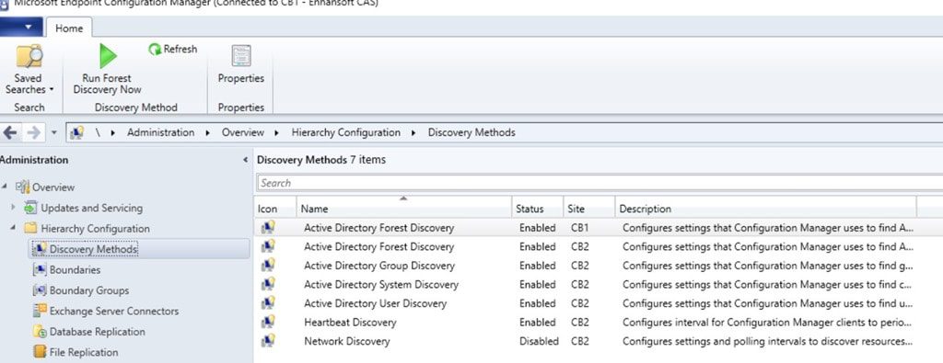Collapse the Hierarchy Configuration node
The height and width of the screenshot is (363, 943).
pyautogui.click(x=13, y=228)
